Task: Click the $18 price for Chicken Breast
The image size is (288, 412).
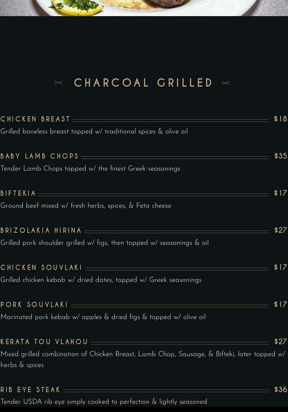Action: click(x=281, y=119)
